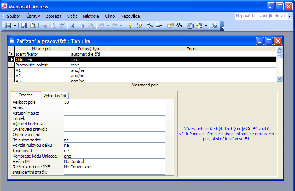Viewport: 295px width, 191px height.
Task: Open the Zobrazit menu
Action: 54,16
